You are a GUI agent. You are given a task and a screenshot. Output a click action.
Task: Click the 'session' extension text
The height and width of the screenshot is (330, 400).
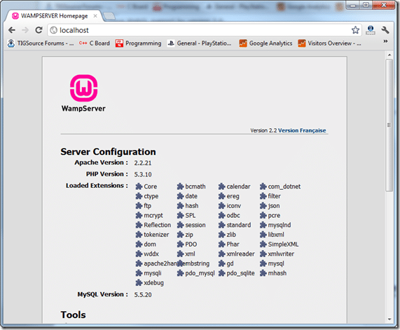[x=195, y=225]
